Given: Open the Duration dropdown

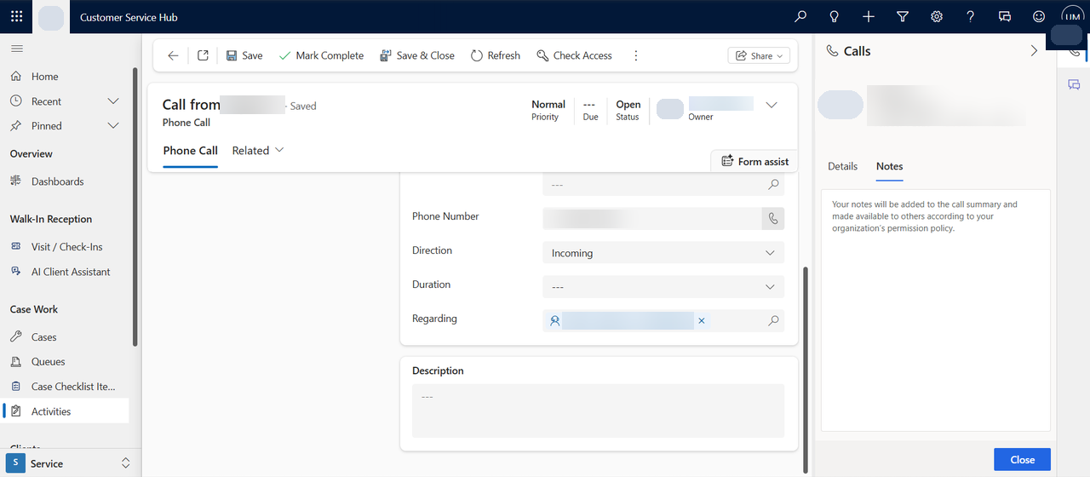Looking at the screenshot, I should coord(663,287).
